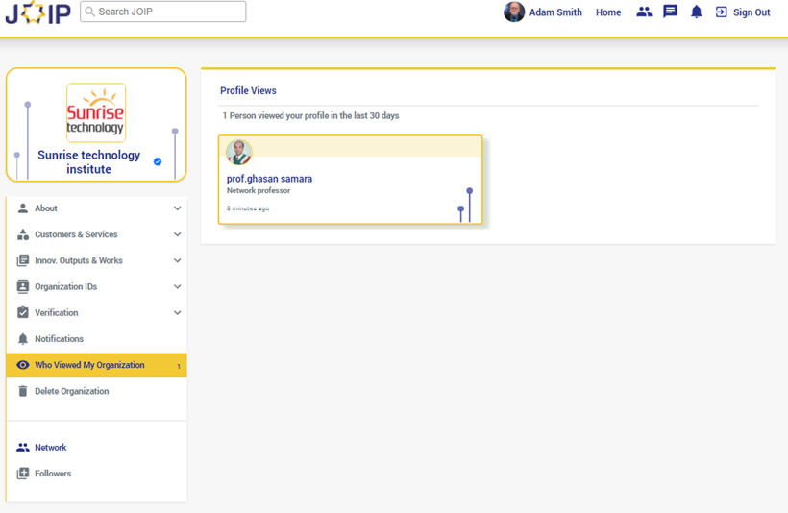Viewport: 788px width, 513px height.
Task: Expand Innov. Outputs & Works chevron
Action: coord(177,260)
